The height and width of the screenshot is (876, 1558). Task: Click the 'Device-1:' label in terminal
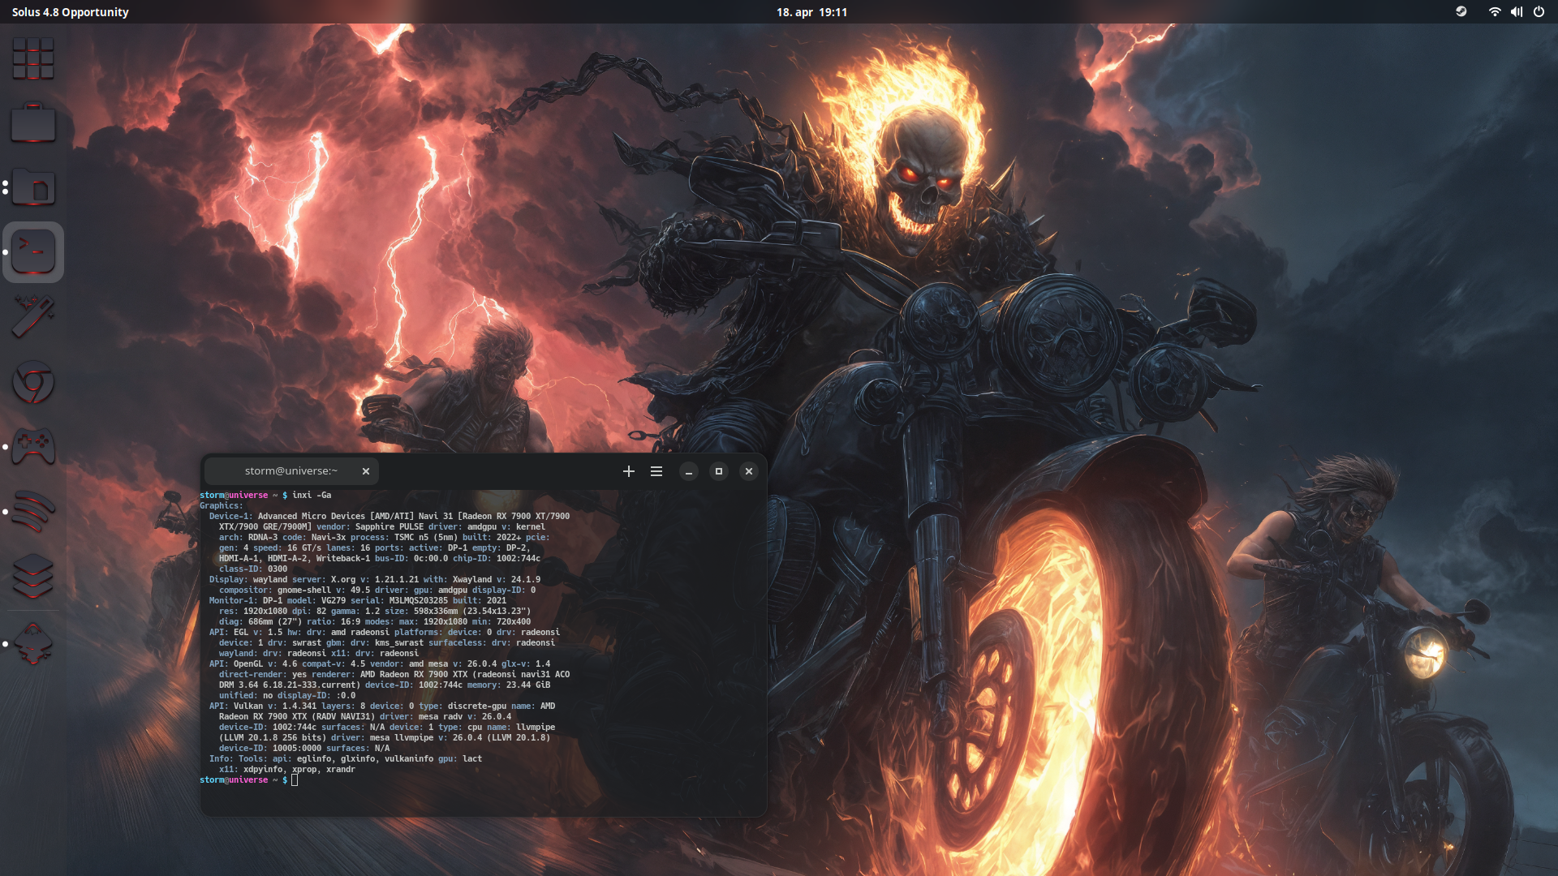[x=230, y=516]
